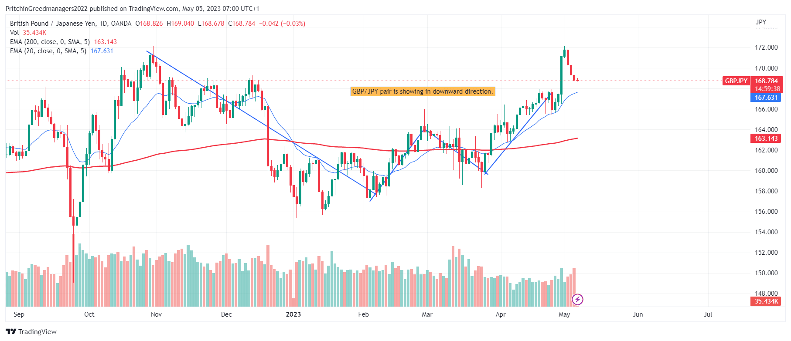The width and height of the screenshot is (791, 341).
Task: Click the GBPJPY price label tag
Action: pyautogui.click(x=736, y=81)
